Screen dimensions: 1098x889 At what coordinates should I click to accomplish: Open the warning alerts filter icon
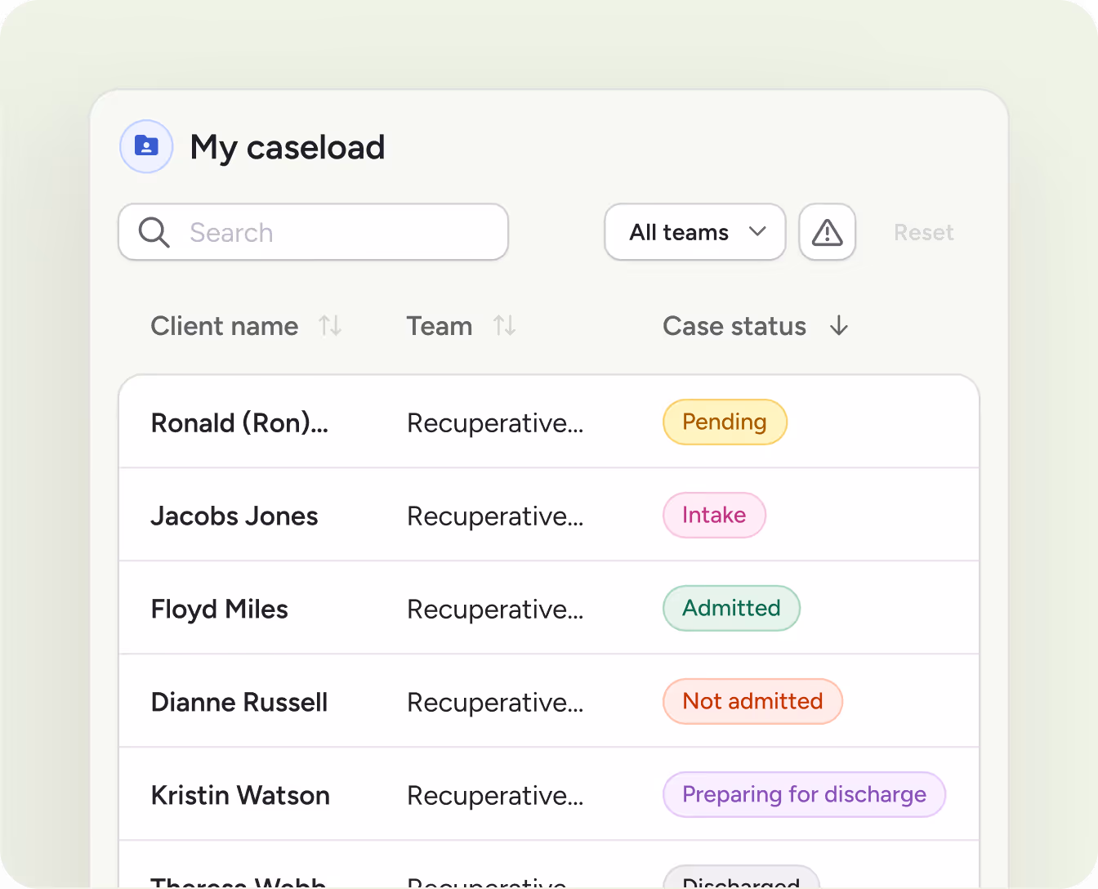coord(827,232)
